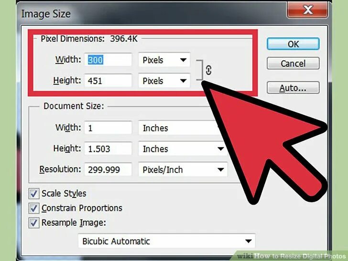
Task: Open the pixel Width units dropdown
Action: click(164, 60)
